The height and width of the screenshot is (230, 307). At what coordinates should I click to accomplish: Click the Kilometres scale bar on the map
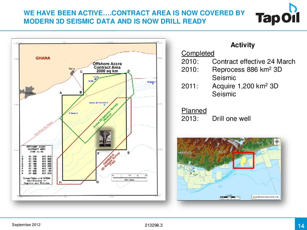129,177
